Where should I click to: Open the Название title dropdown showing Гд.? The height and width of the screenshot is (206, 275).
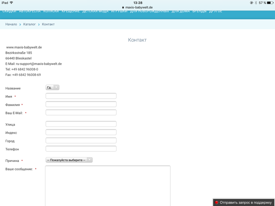pos(52,87)
